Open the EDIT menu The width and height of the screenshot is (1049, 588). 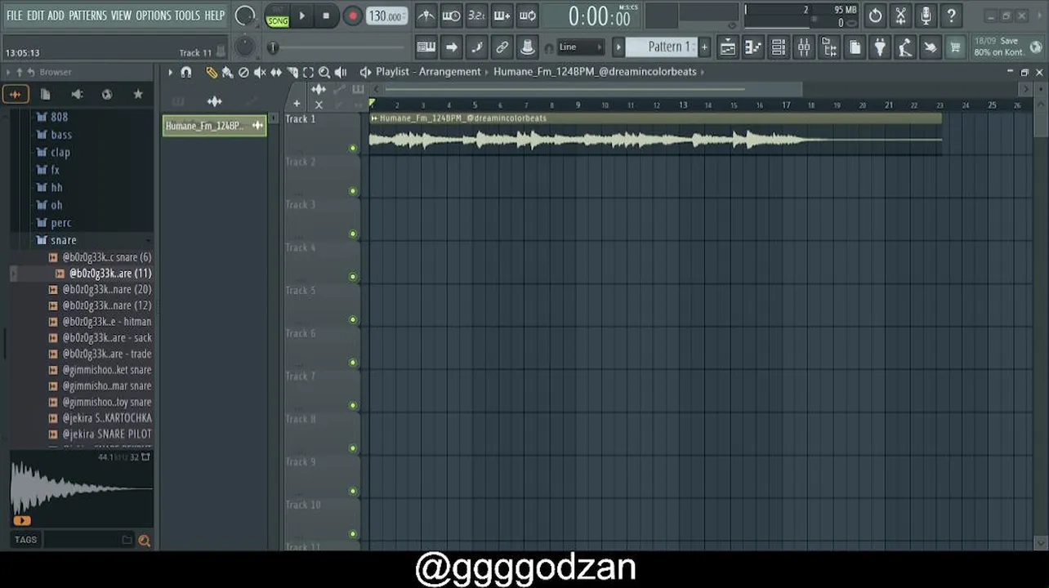pyautogui.click(x=35, y=16)
